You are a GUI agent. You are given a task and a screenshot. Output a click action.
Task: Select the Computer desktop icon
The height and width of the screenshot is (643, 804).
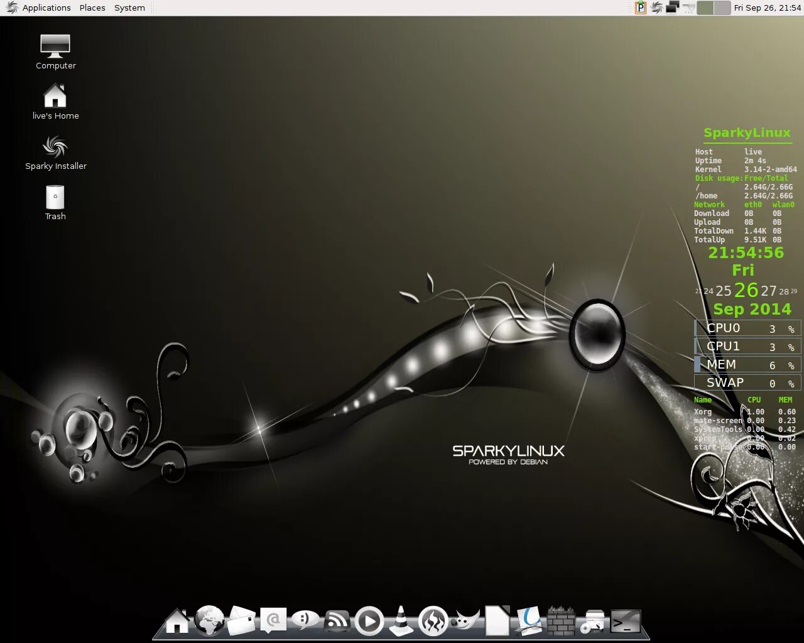(x=55, y=52)
